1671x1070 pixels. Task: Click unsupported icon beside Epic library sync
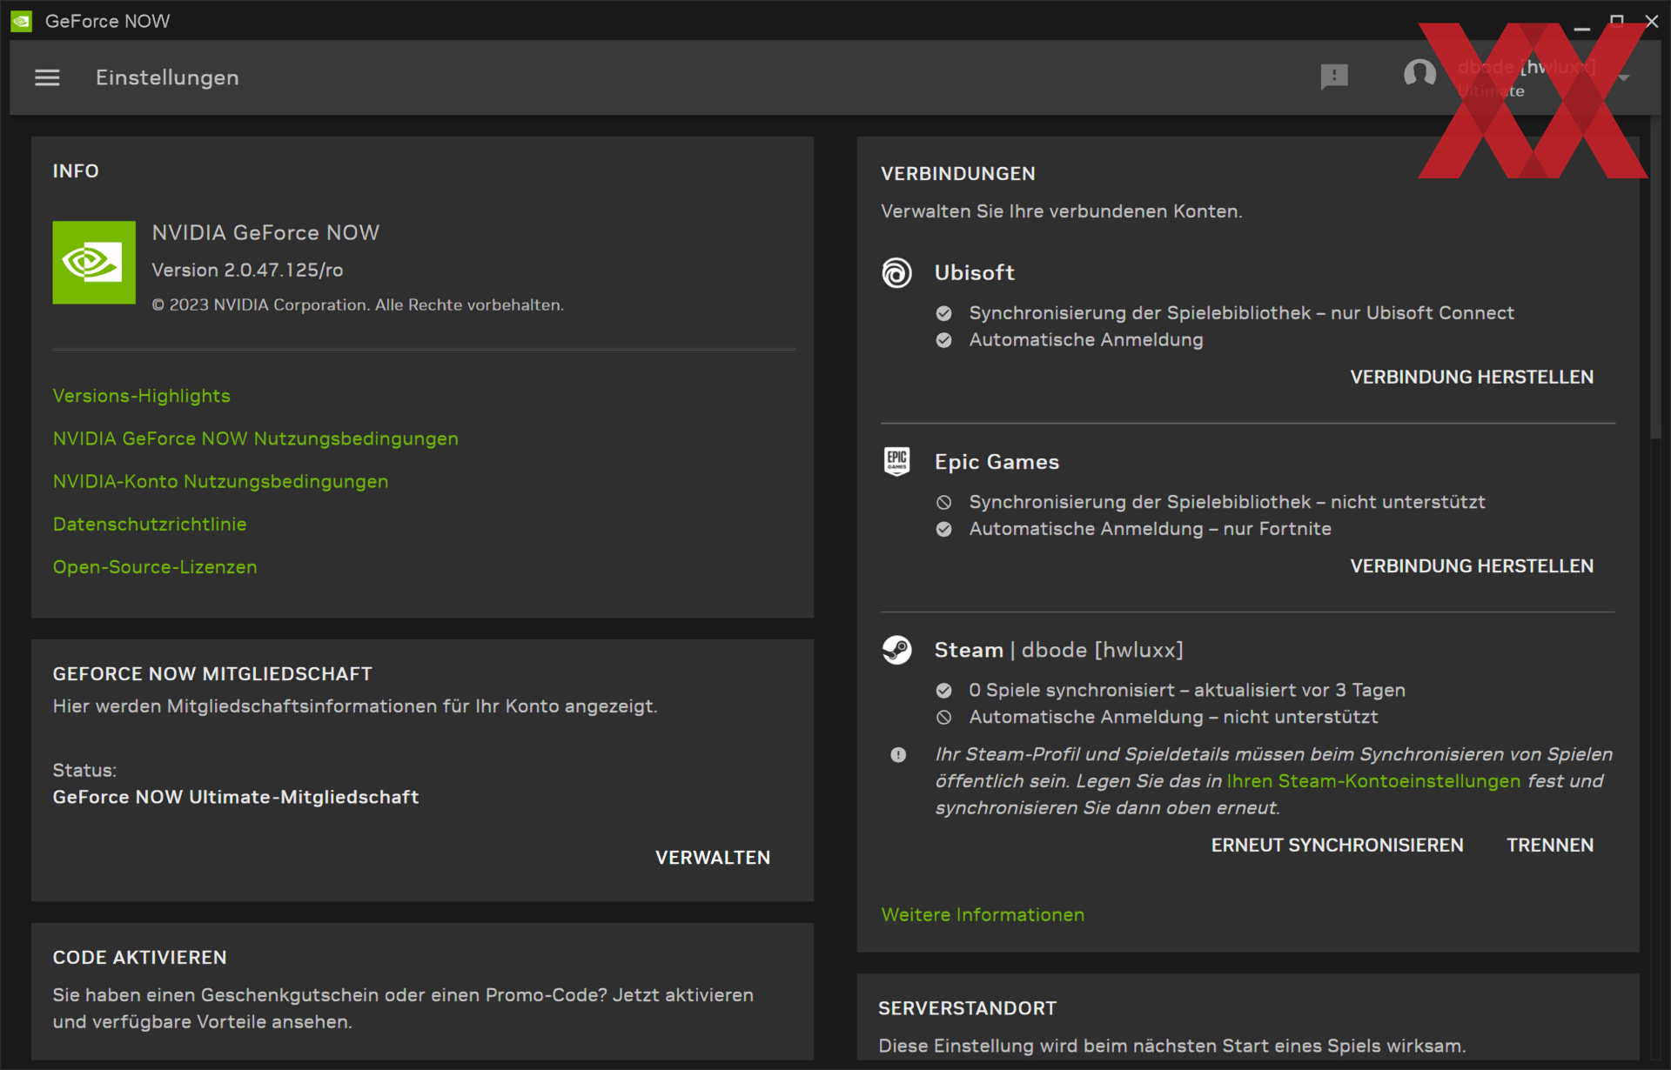click(943, 502)
